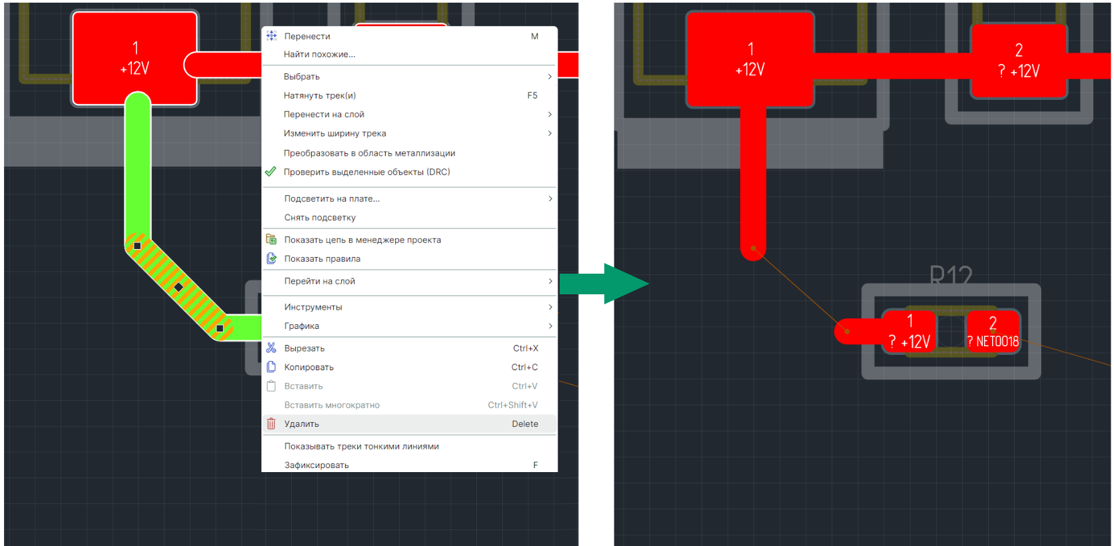Select Снять подсветку from the menu
Screen dimensions: 1114x546
click(320, 218)
